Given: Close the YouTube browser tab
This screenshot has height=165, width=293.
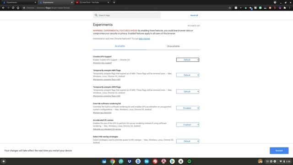Looking at the screenshot, I should (108, 2).
